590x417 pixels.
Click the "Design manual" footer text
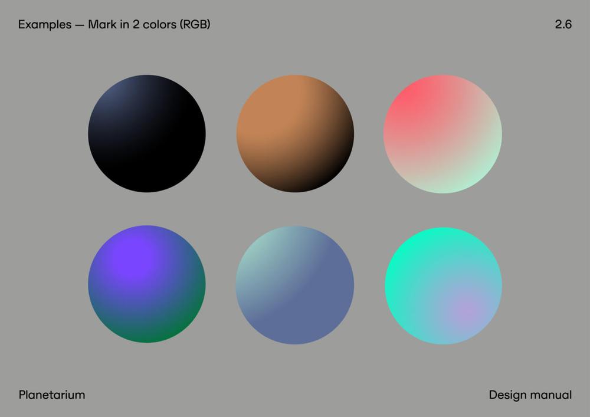530,395
